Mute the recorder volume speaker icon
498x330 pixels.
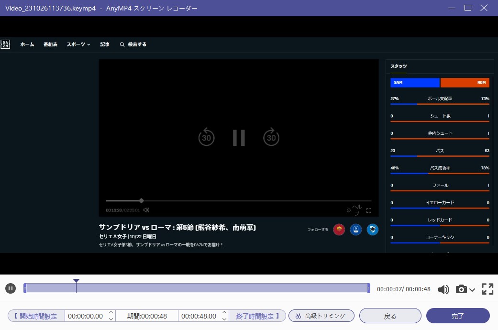(x=443, y=289)
